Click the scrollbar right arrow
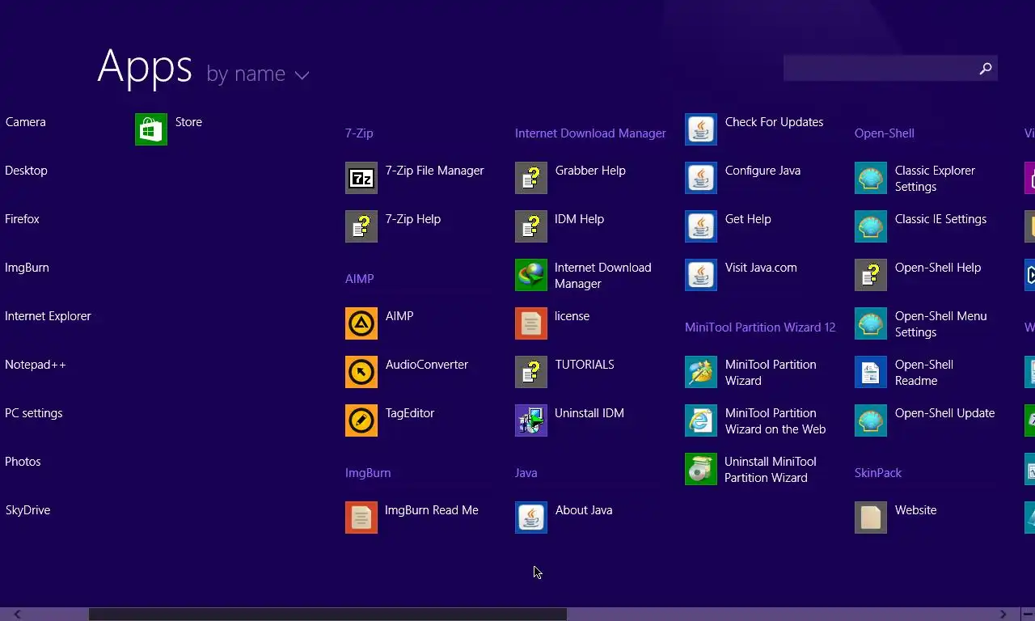 pyautogui.click(x=1003, y=615)
